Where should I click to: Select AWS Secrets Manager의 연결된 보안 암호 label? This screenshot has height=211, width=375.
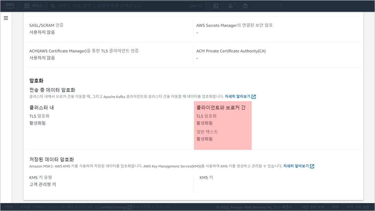point(234,25)
